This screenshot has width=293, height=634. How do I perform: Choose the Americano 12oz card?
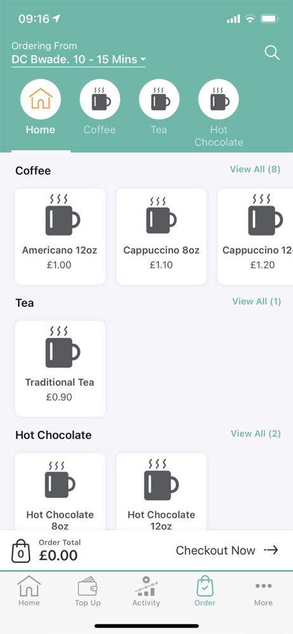[60, 236]
